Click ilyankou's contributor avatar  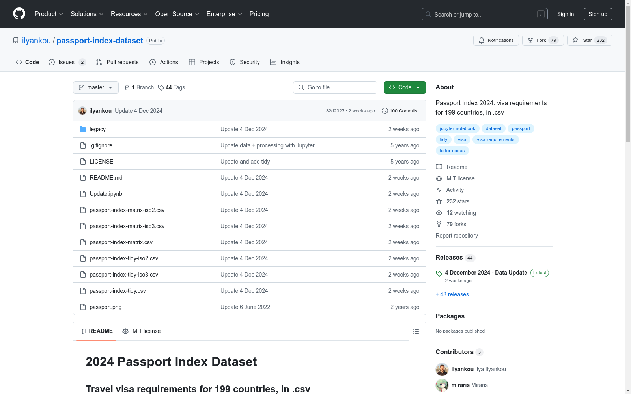(x=442, y=370)
